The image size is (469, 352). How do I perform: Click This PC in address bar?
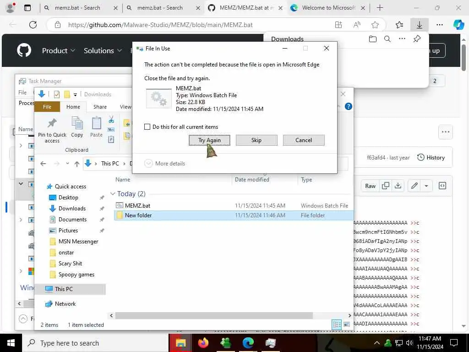coord(110,164)
